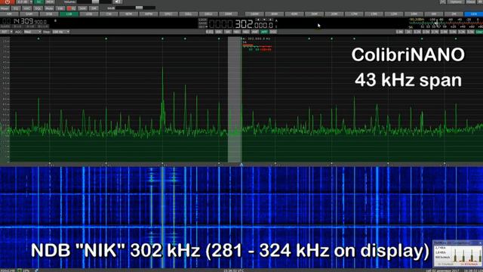Select USB mode
The height and width of the screenshot is (272, 483).
(89, 14)
